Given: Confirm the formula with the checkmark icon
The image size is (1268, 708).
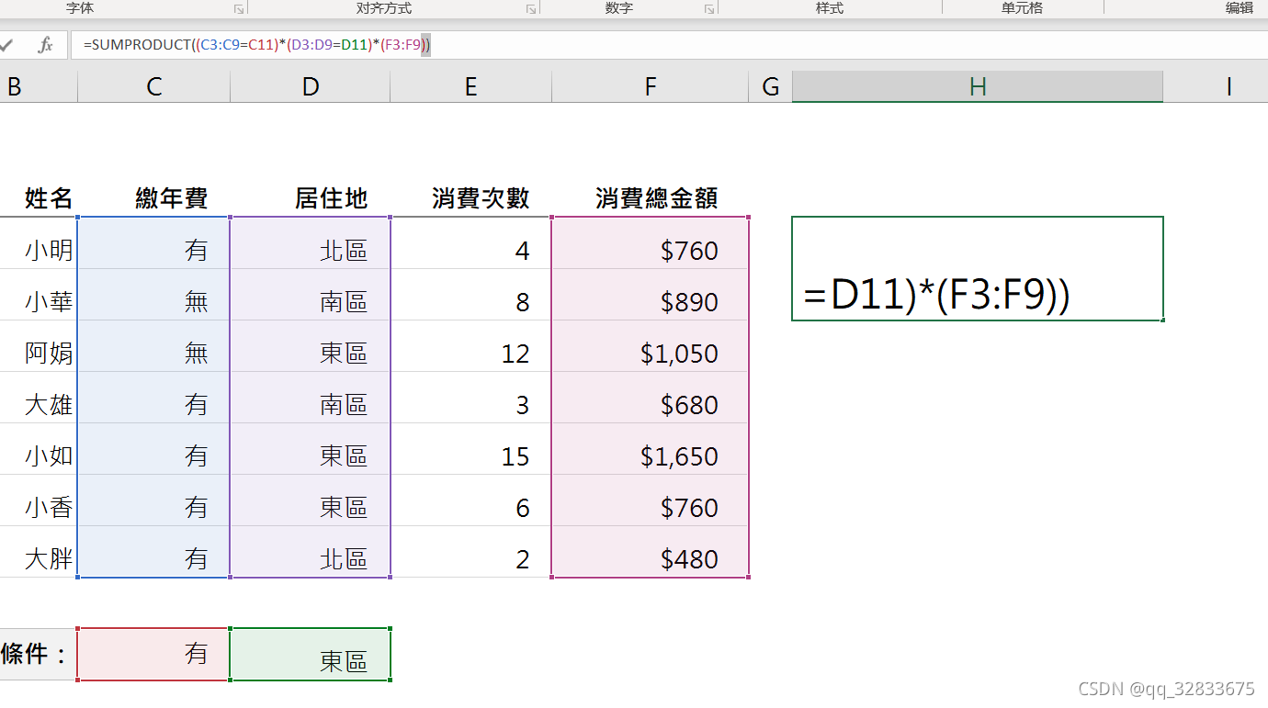Looking at the screenshot, I should pos(6,45).
